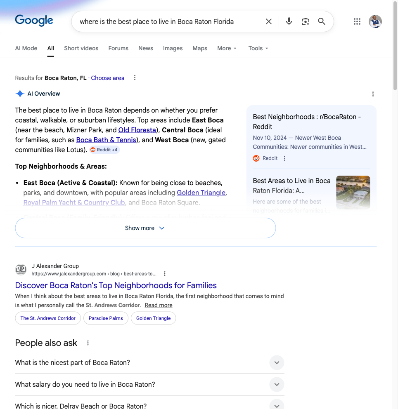Click inside the search input field
The width and height of the screenshot is (398, 409).
tap(165, 21)
